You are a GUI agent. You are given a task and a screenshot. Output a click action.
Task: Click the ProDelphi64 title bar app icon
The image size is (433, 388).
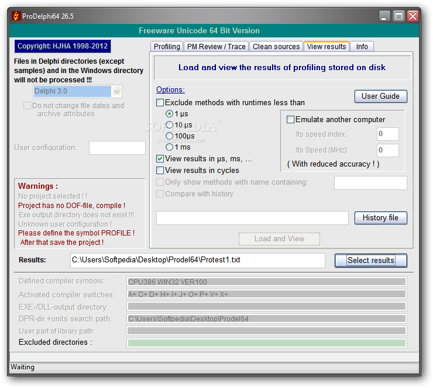pos(16,16)
